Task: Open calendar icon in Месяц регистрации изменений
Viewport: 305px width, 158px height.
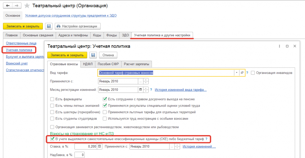Action: coord(141,90)
